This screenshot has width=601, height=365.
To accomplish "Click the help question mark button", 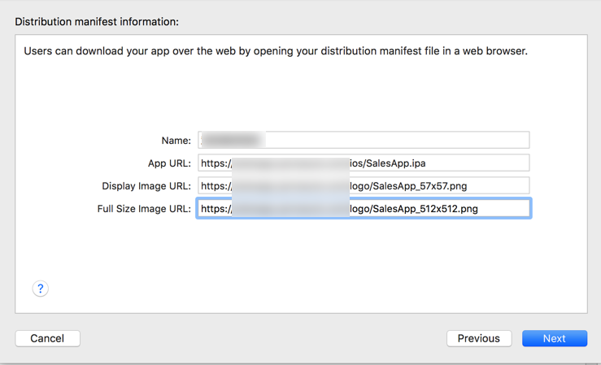I will 41,289.
